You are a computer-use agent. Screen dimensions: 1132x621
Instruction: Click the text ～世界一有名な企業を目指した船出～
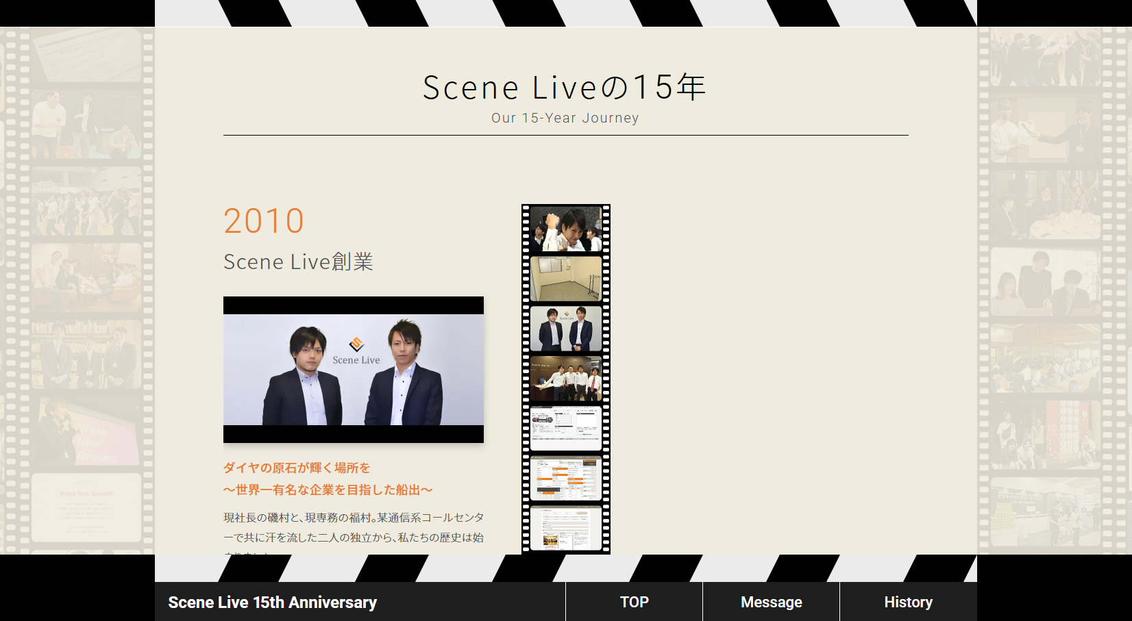point(328,490)
